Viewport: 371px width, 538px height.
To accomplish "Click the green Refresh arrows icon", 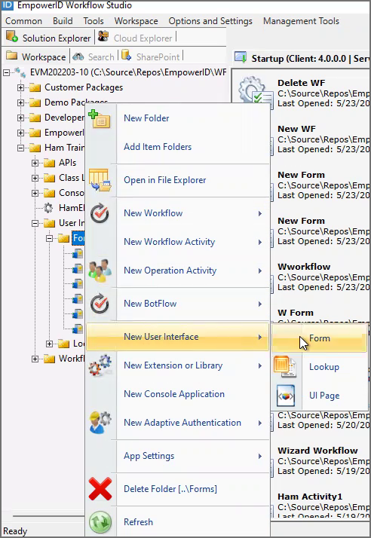I will click(x=100, y=522).
